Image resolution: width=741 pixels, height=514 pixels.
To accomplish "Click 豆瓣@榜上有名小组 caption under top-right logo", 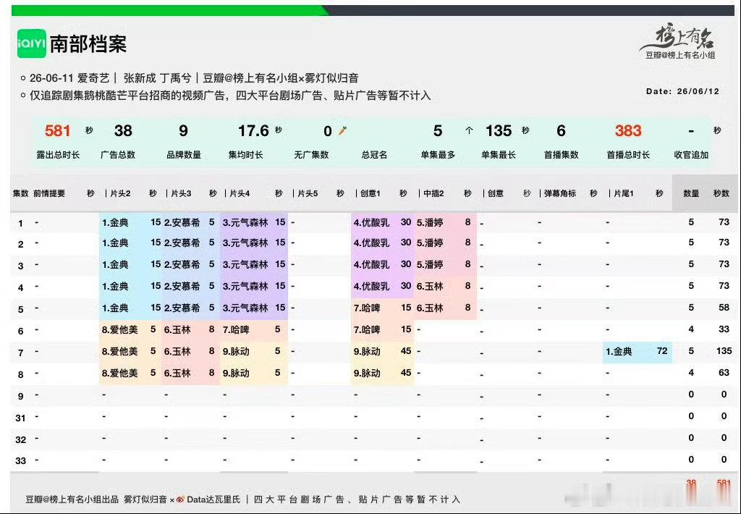I will tap(680, 55).
